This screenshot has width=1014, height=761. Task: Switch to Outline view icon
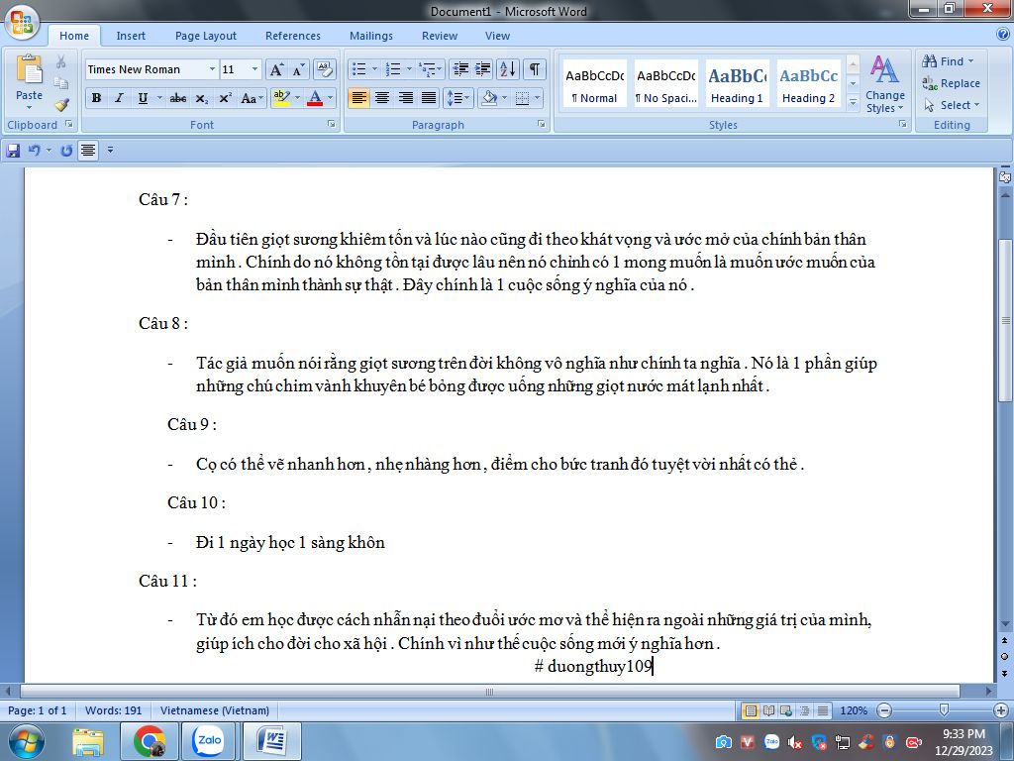(x=804, y=710)
